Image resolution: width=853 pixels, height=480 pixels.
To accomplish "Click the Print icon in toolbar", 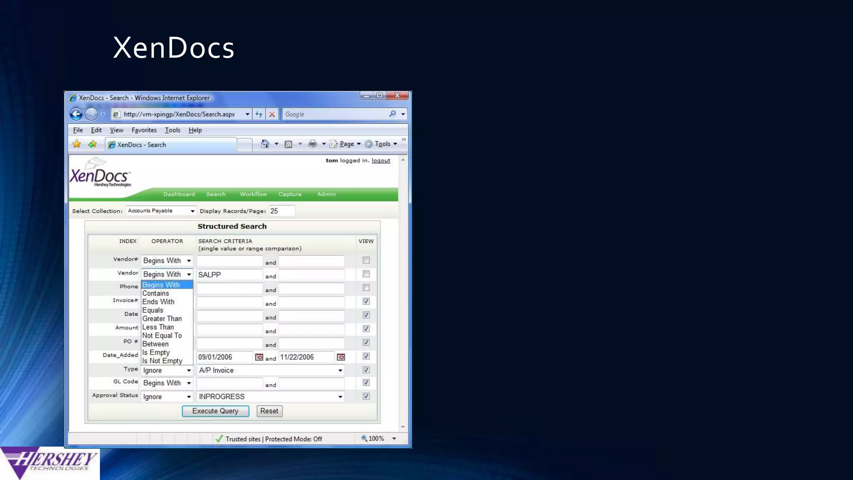I will [312, 144].
